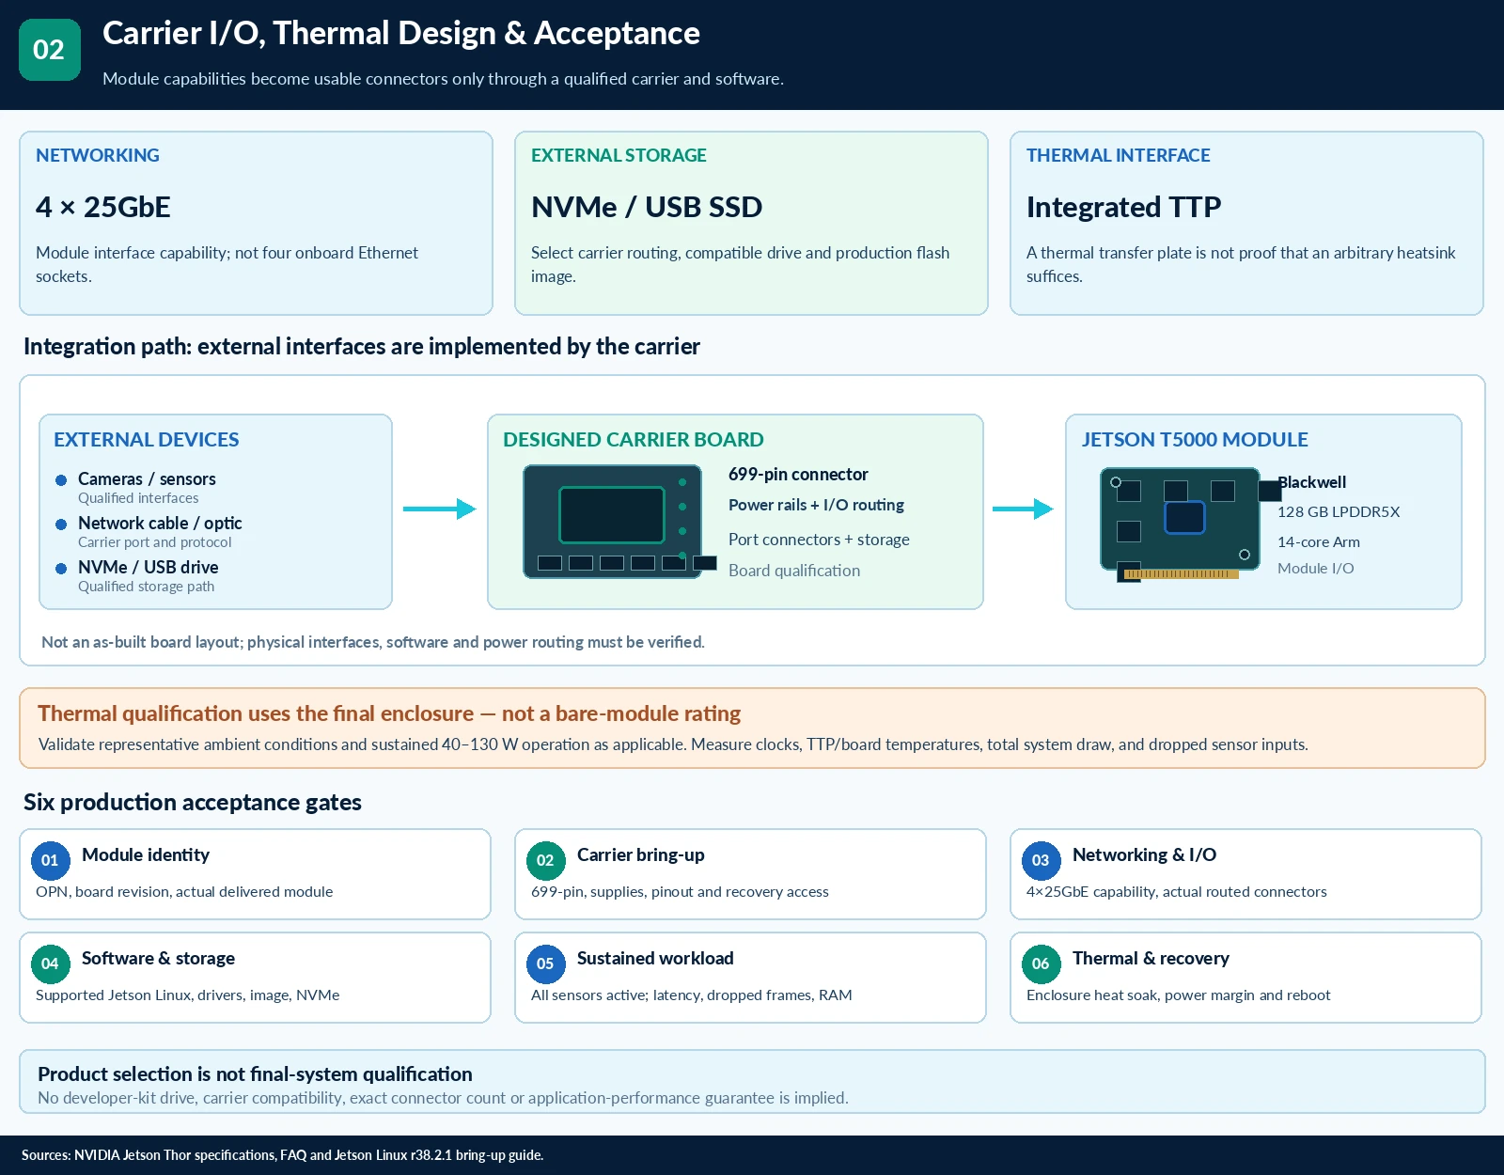The width and height of the screenshot is (1504, 1175).
Task: Click the '699-pin, supplies, pinout and recovery access' description
Action: point(680,892)
